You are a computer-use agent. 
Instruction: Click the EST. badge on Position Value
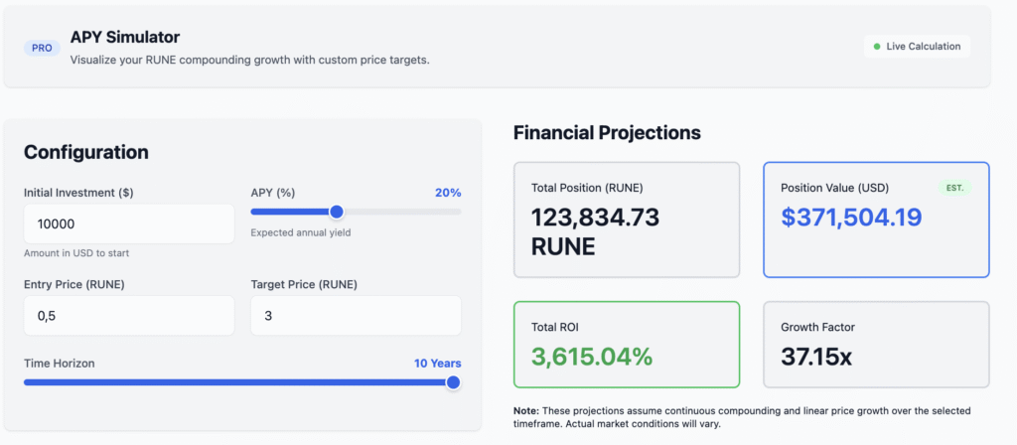pyautogui.click(x=953, y=188)
